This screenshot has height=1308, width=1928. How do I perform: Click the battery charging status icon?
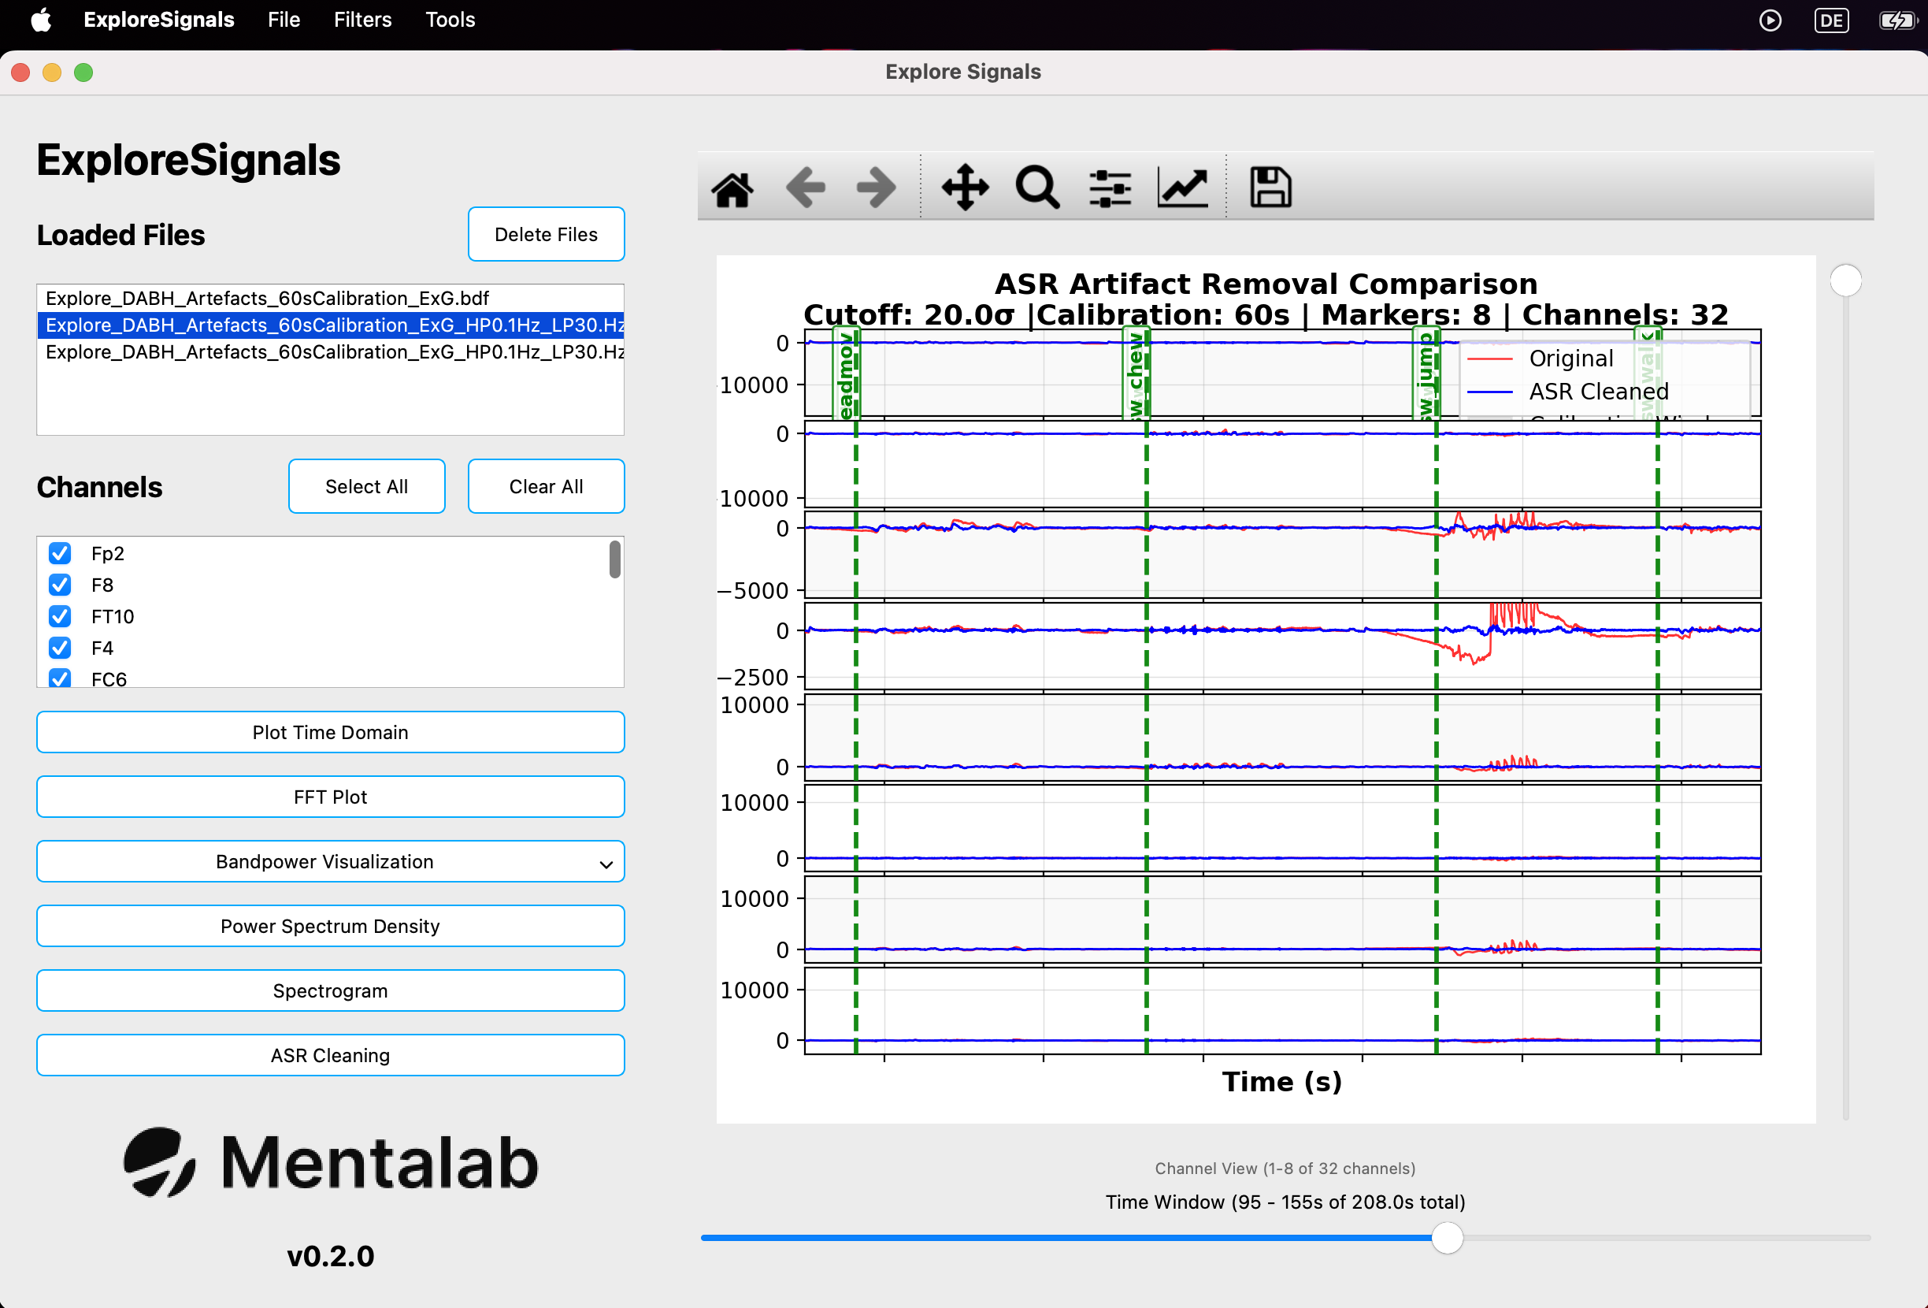[x=1897, y=20]
